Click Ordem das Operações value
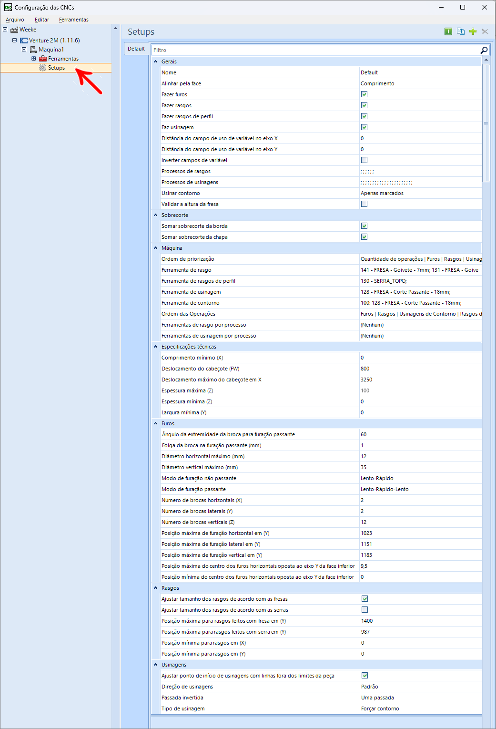Screen dimensions: 496x729 coord(421,314)
